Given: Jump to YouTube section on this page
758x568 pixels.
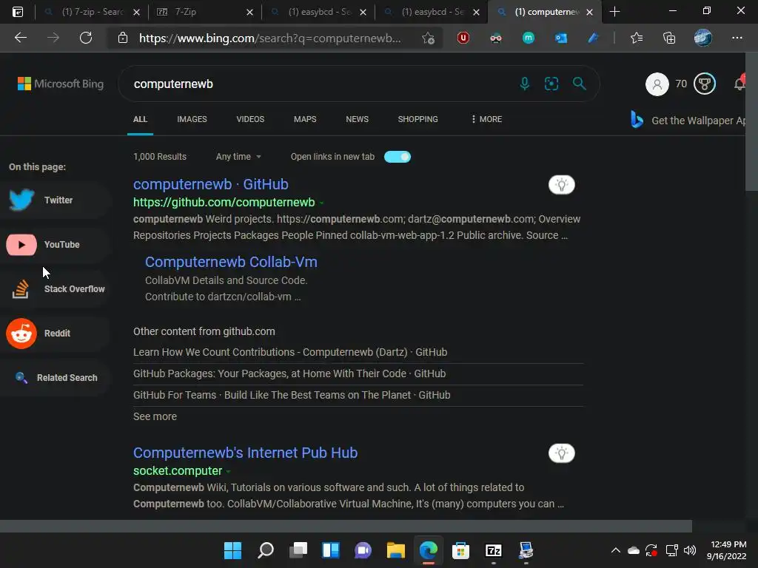Looking at the screenshot, I should [54, 244].
